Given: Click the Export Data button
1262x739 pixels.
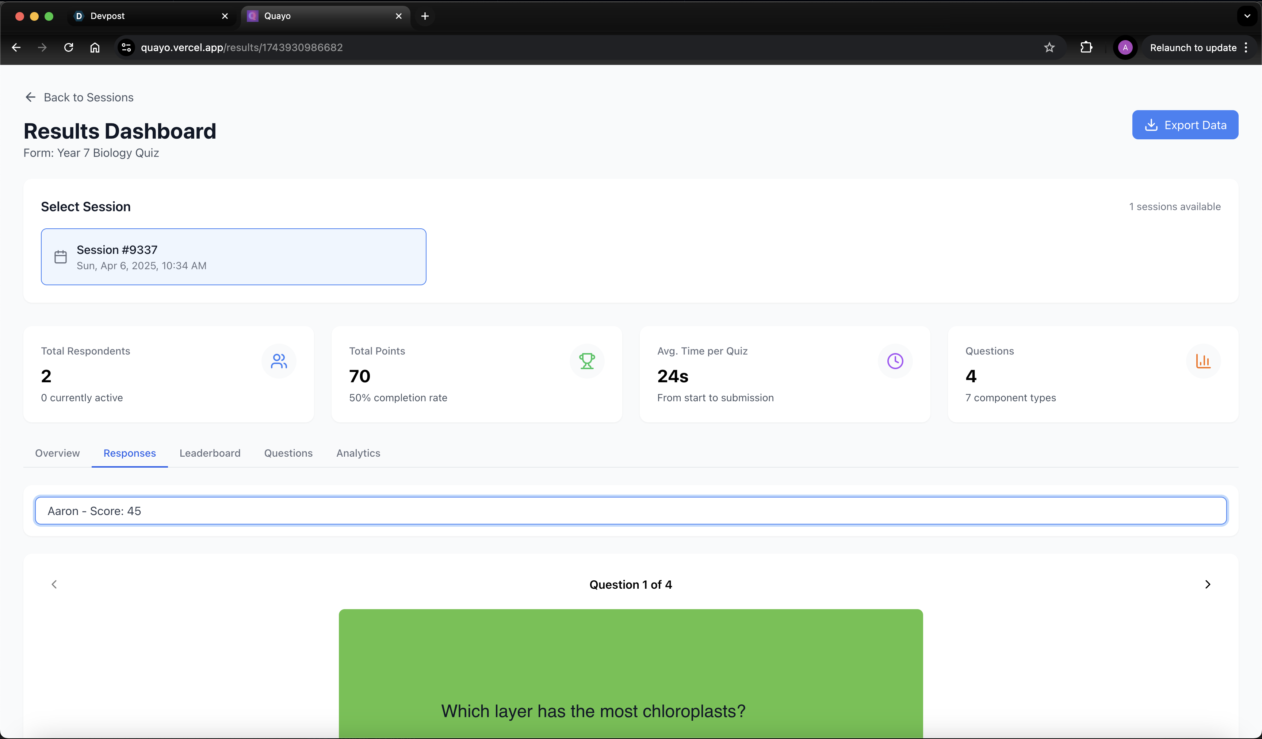Looking at the screenshot, I should [1185, 125].
